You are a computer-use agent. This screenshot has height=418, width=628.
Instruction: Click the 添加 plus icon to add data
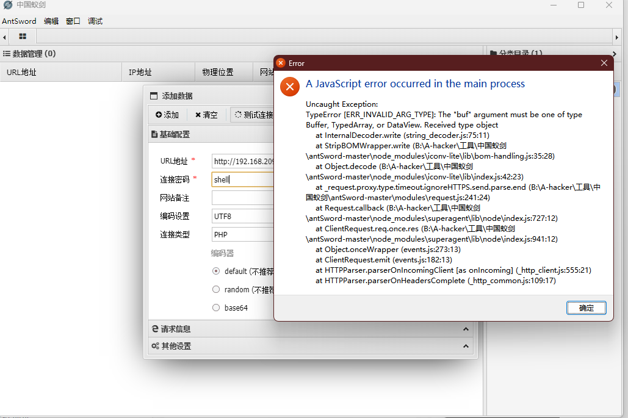tap(160, 114)
